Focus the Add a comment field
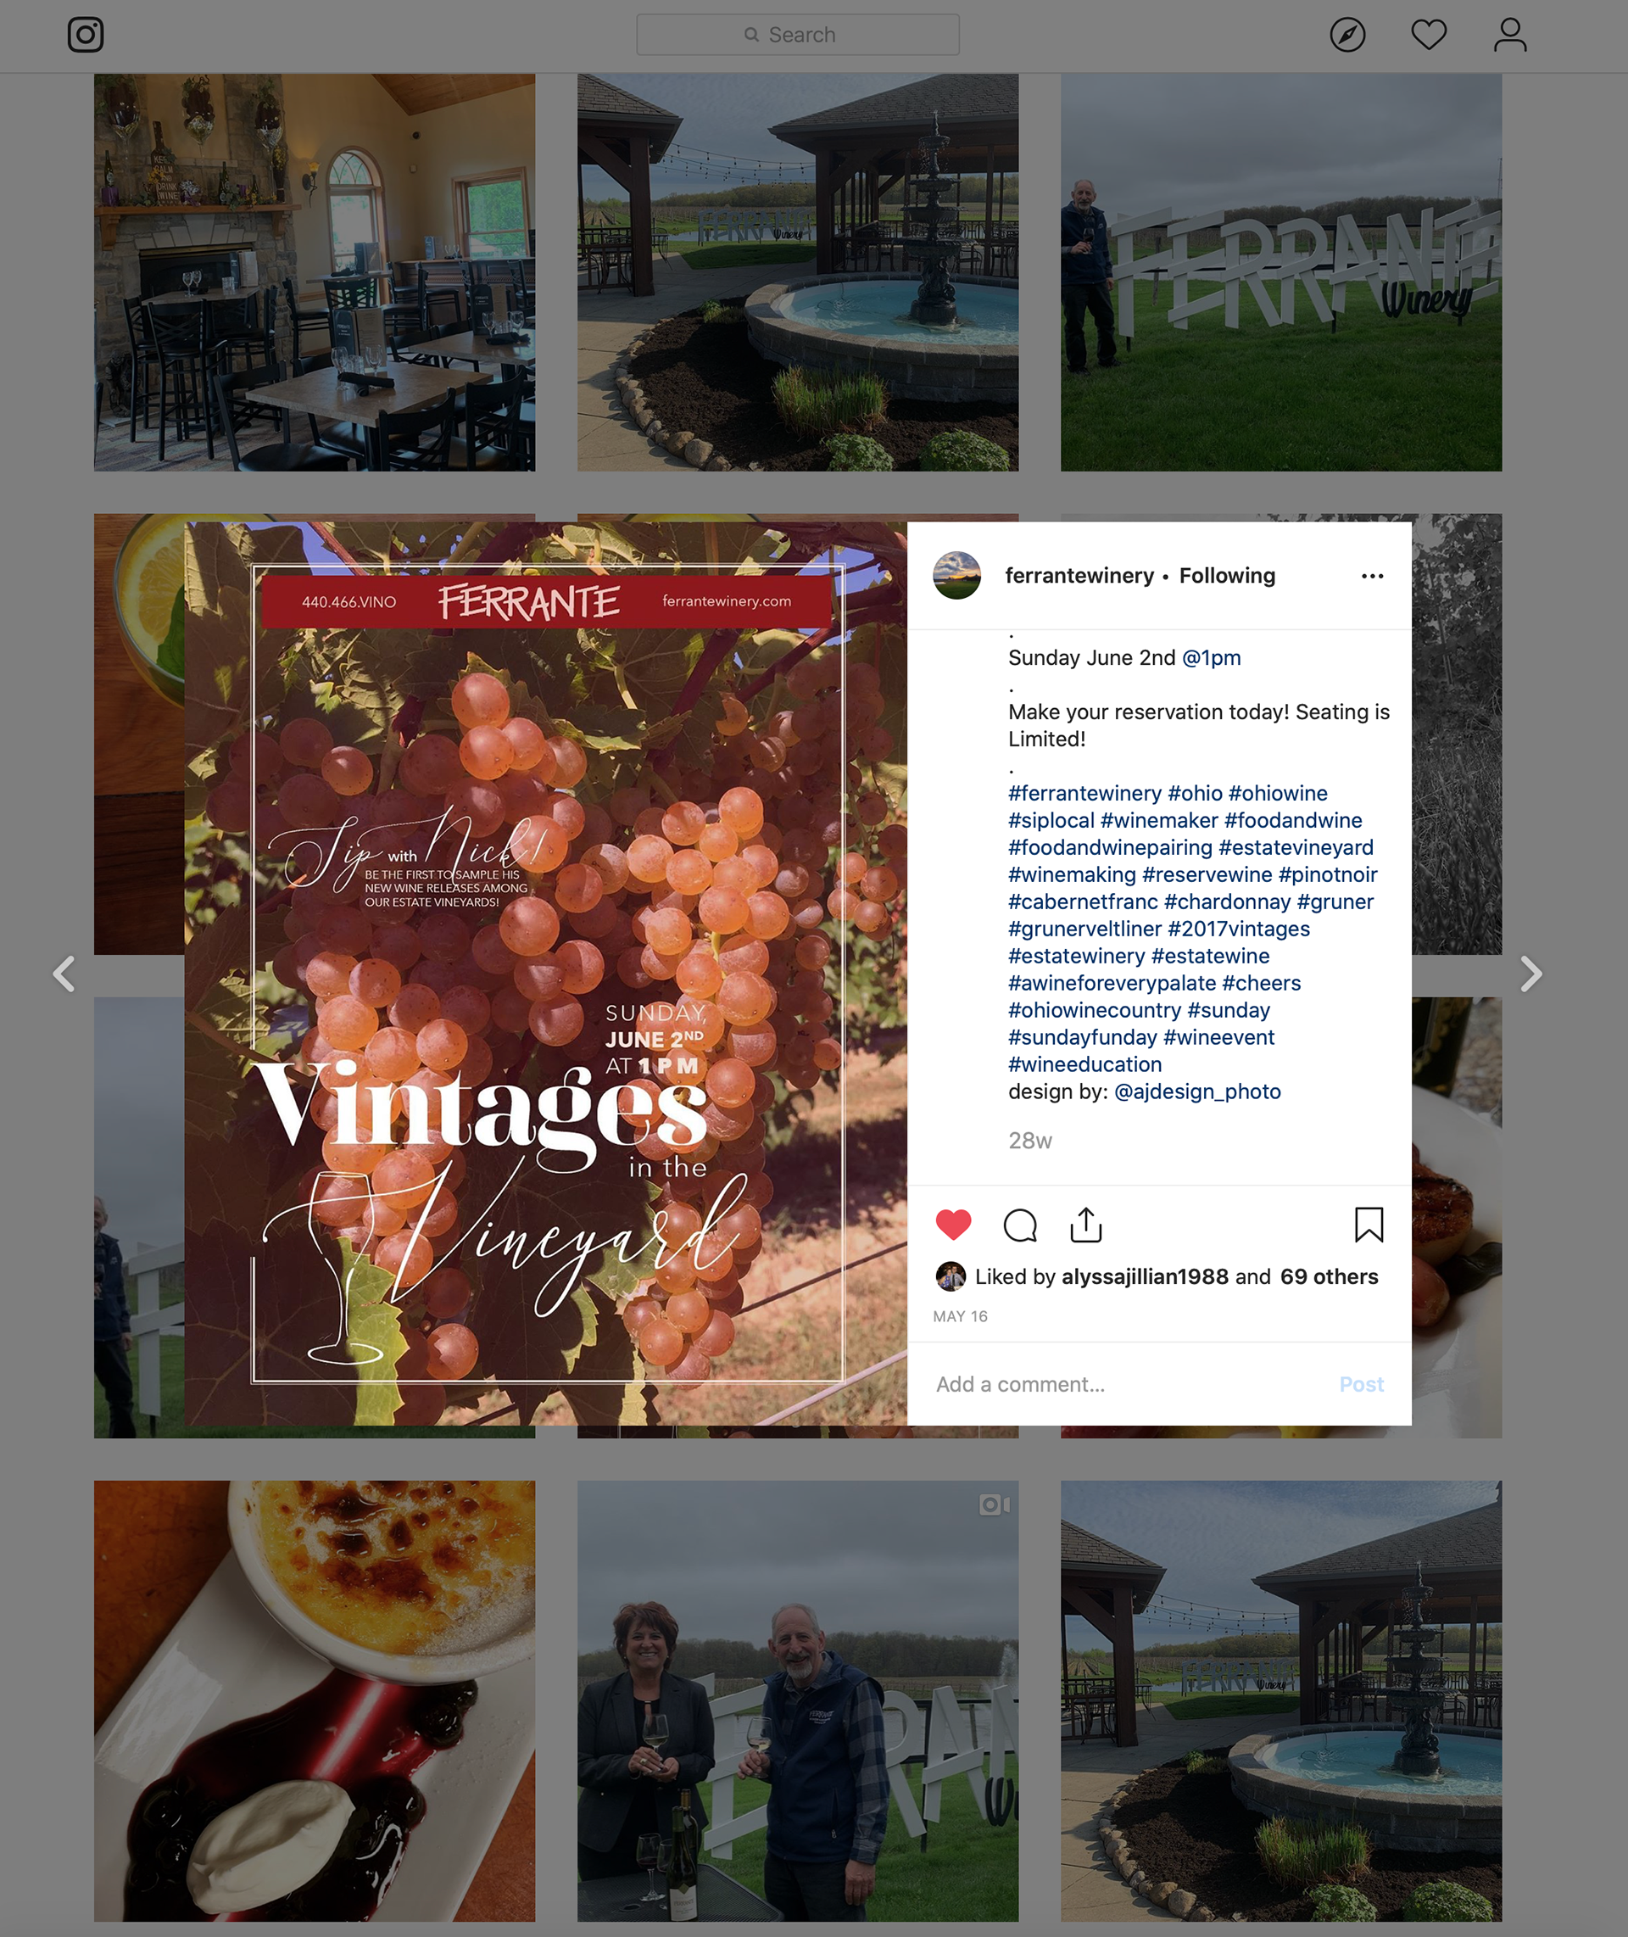The height and width of the screenshot is (1937, 1628). coord(1130,1384)
